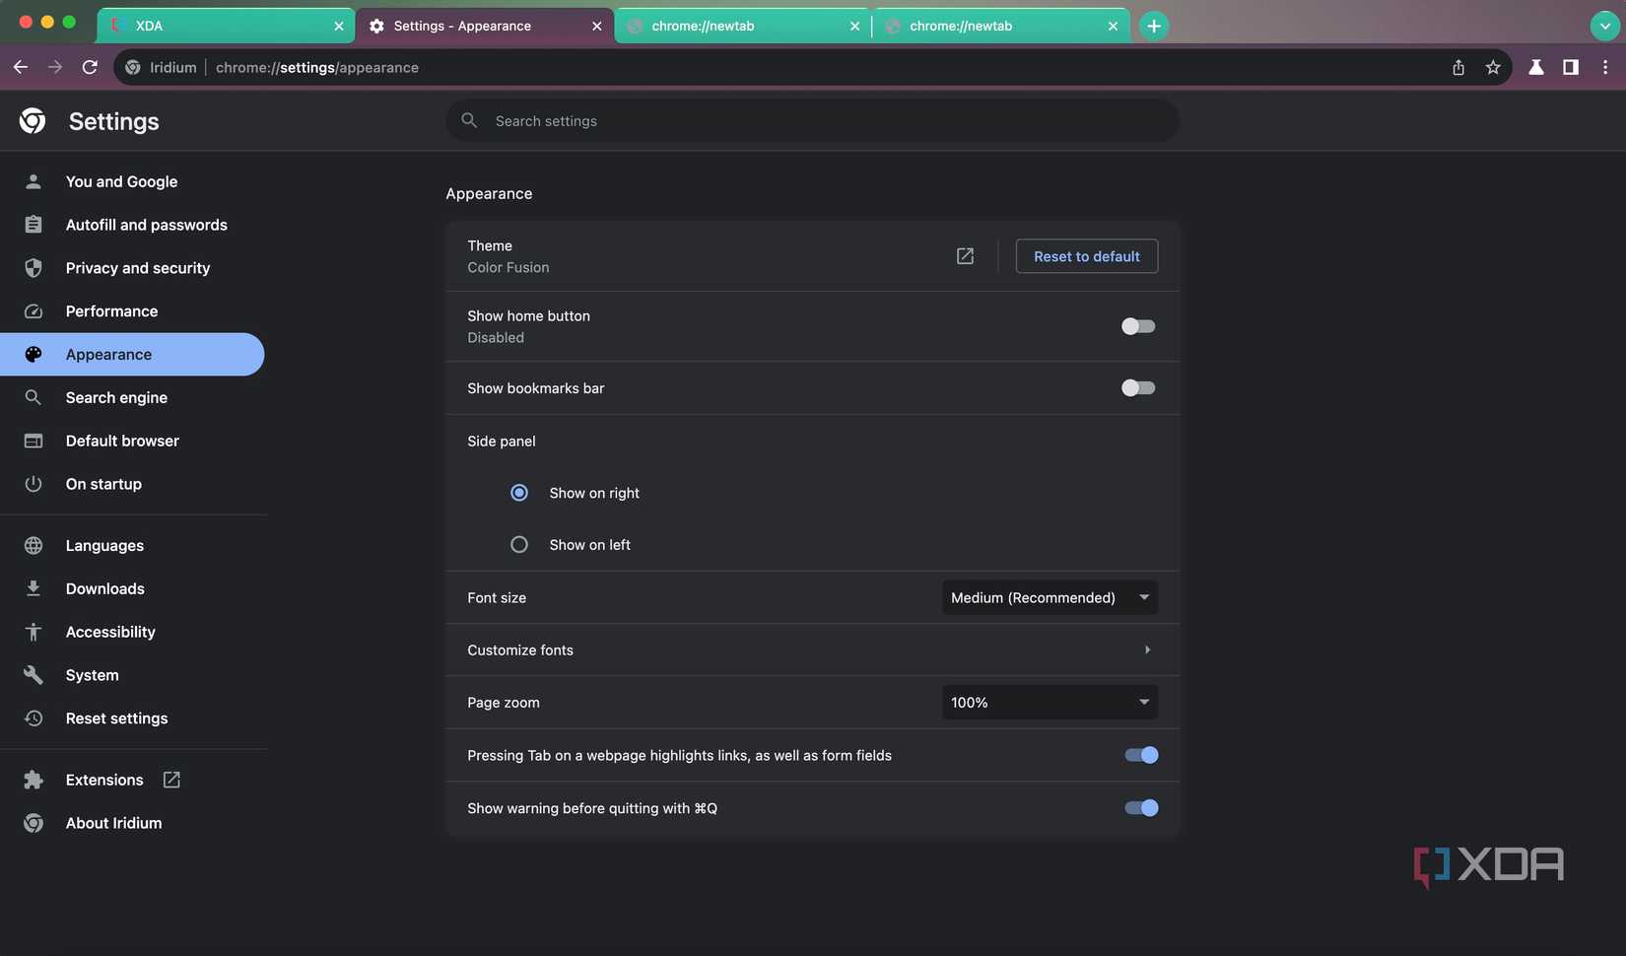The width and height of the screenshot is (1626, 956).
Task: Switch to the XDA tab
Action: [x=227, y=26]
